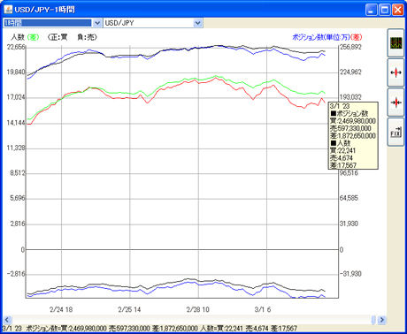Click the 22,656 left axis value
This screenshot has width=407, height=334.
(x=16, y=47)
